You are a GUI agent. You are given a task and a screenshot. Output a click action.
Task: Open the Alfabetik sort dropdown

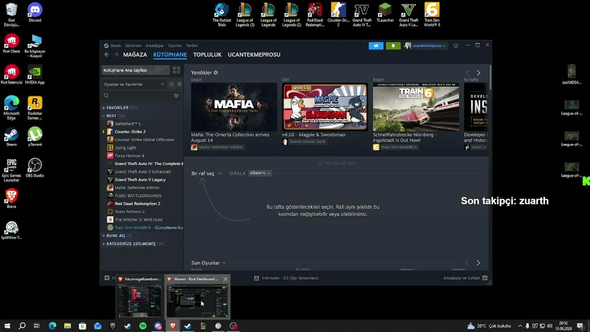coord(260,173)
